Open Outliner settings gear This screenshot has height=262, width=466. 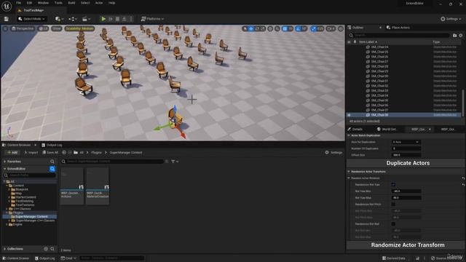coord(461,36)
